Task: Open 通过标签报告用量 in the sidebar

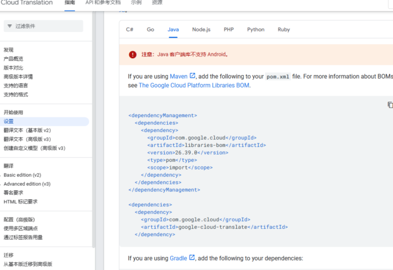Action: coord(23,237)
